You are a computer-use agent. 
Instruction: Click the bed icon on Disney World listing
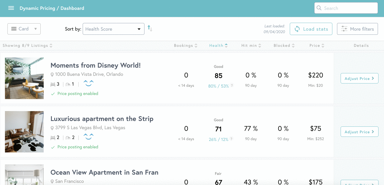point(53,85)
